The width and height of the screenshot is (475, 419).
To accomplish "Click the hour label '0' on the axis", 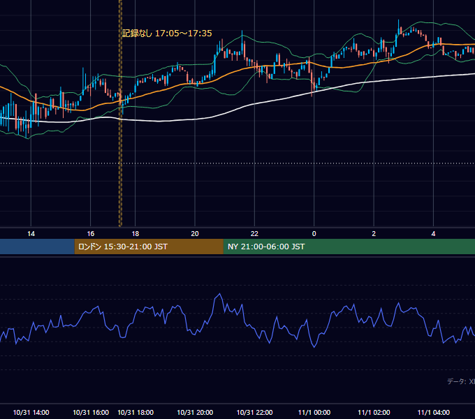I will [314, 234].
